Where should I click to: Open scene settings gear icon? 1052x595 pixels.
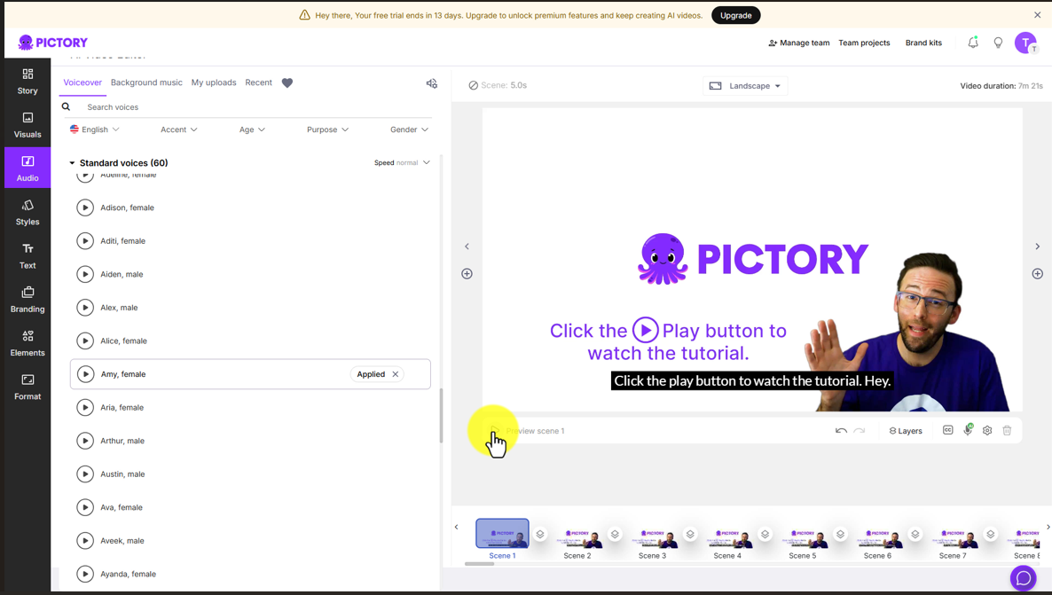[x=987, y=431]
